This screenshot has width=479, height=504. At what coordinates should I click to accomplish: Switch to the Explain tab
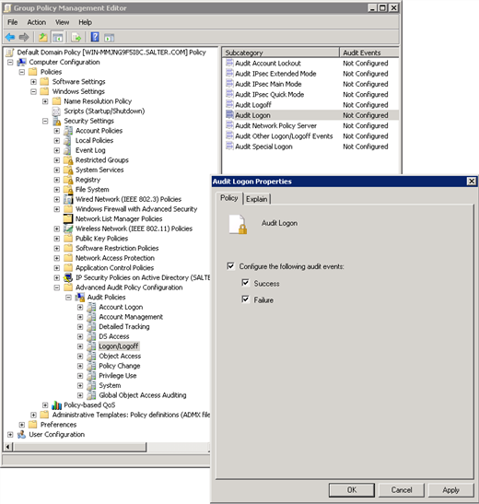pyautogui.click(x=257, y=199)
